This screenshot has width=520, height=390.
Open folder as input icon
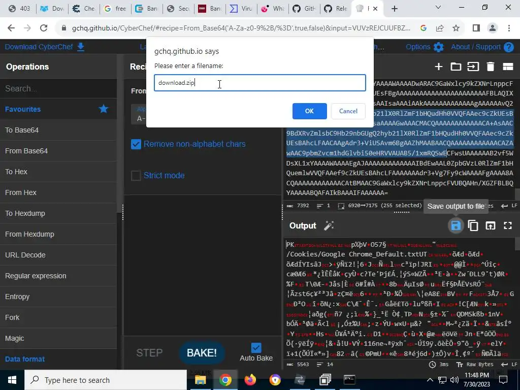(x=456, y=67)
